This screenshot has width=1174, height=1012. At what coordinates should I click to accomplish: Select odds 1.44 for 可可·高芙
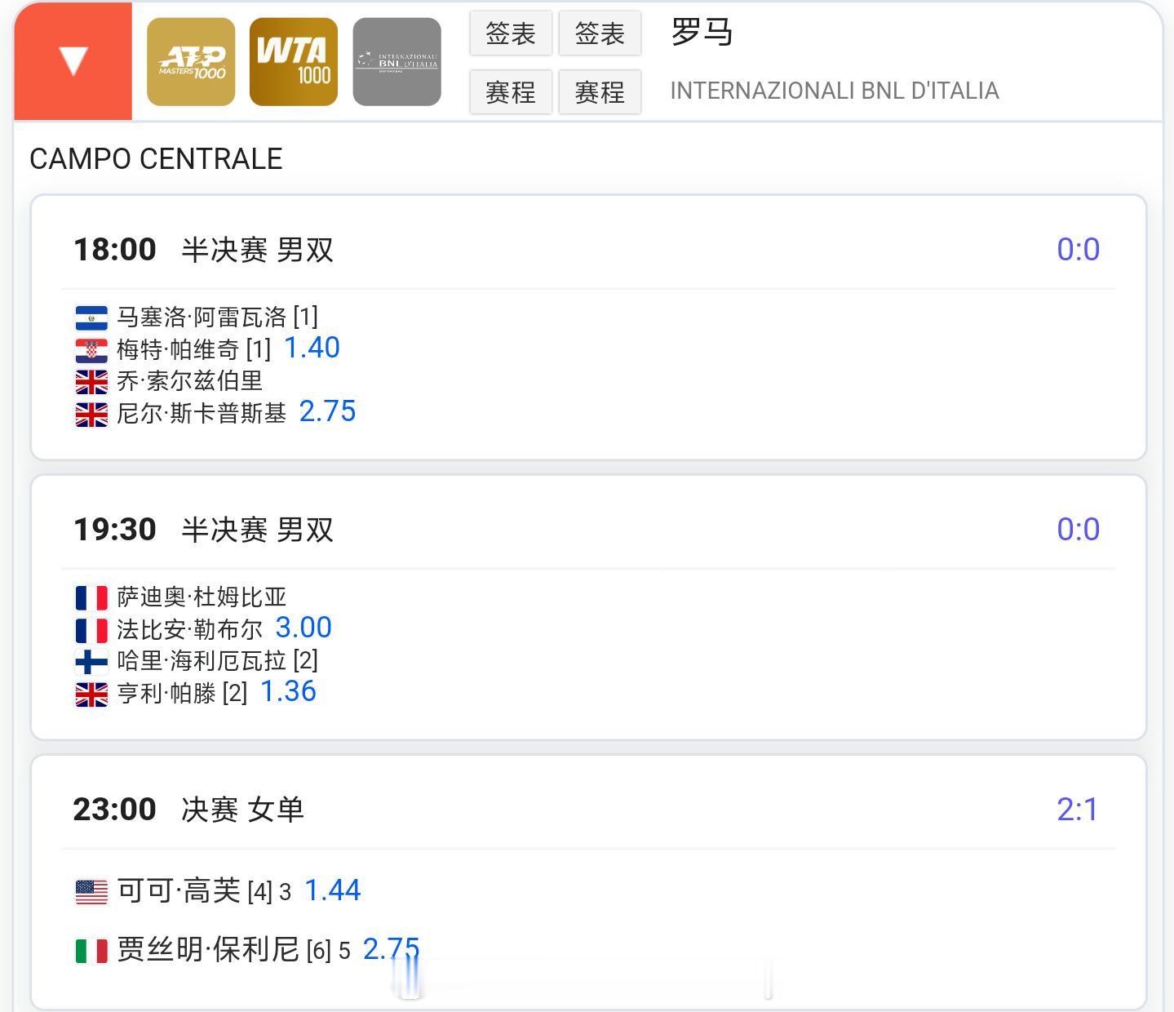332,890
